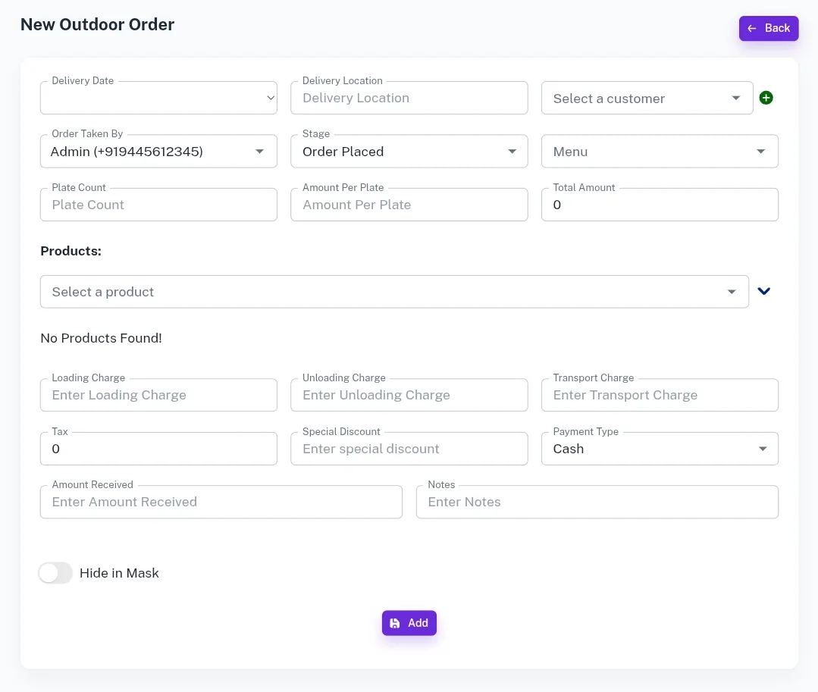Expand the Menu dropdown
818x692 pixels.
tap(660, 152)
